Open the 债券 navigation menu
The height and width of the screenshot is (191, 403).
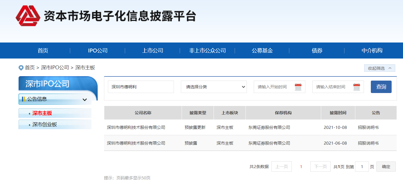[317, 51]
